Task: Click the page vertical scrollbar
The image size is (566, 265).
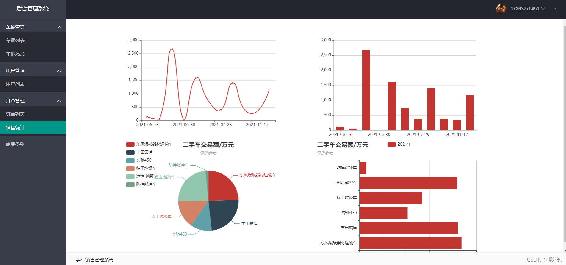Action: coord(565,134)
